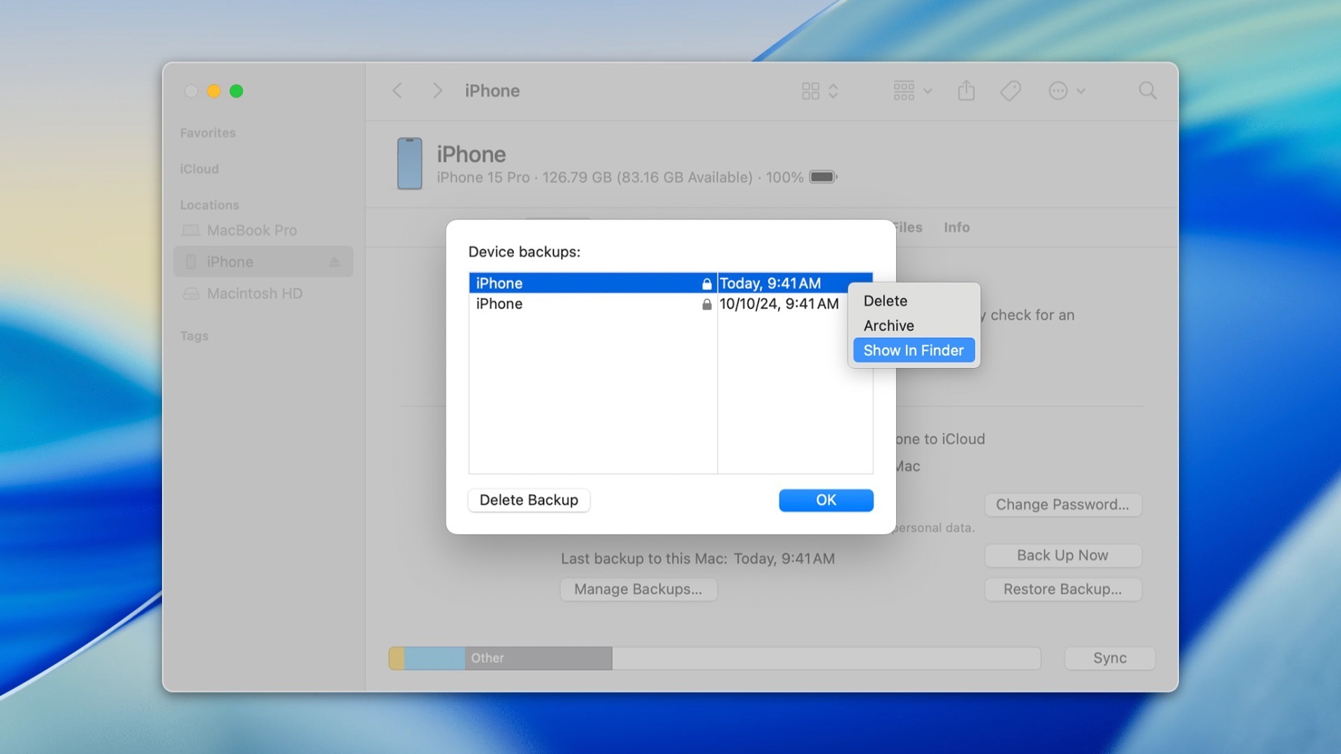The width and height of the screenshot is (1341, 754).
Task: Click the Restore Backup... button
Action: 1062,589
